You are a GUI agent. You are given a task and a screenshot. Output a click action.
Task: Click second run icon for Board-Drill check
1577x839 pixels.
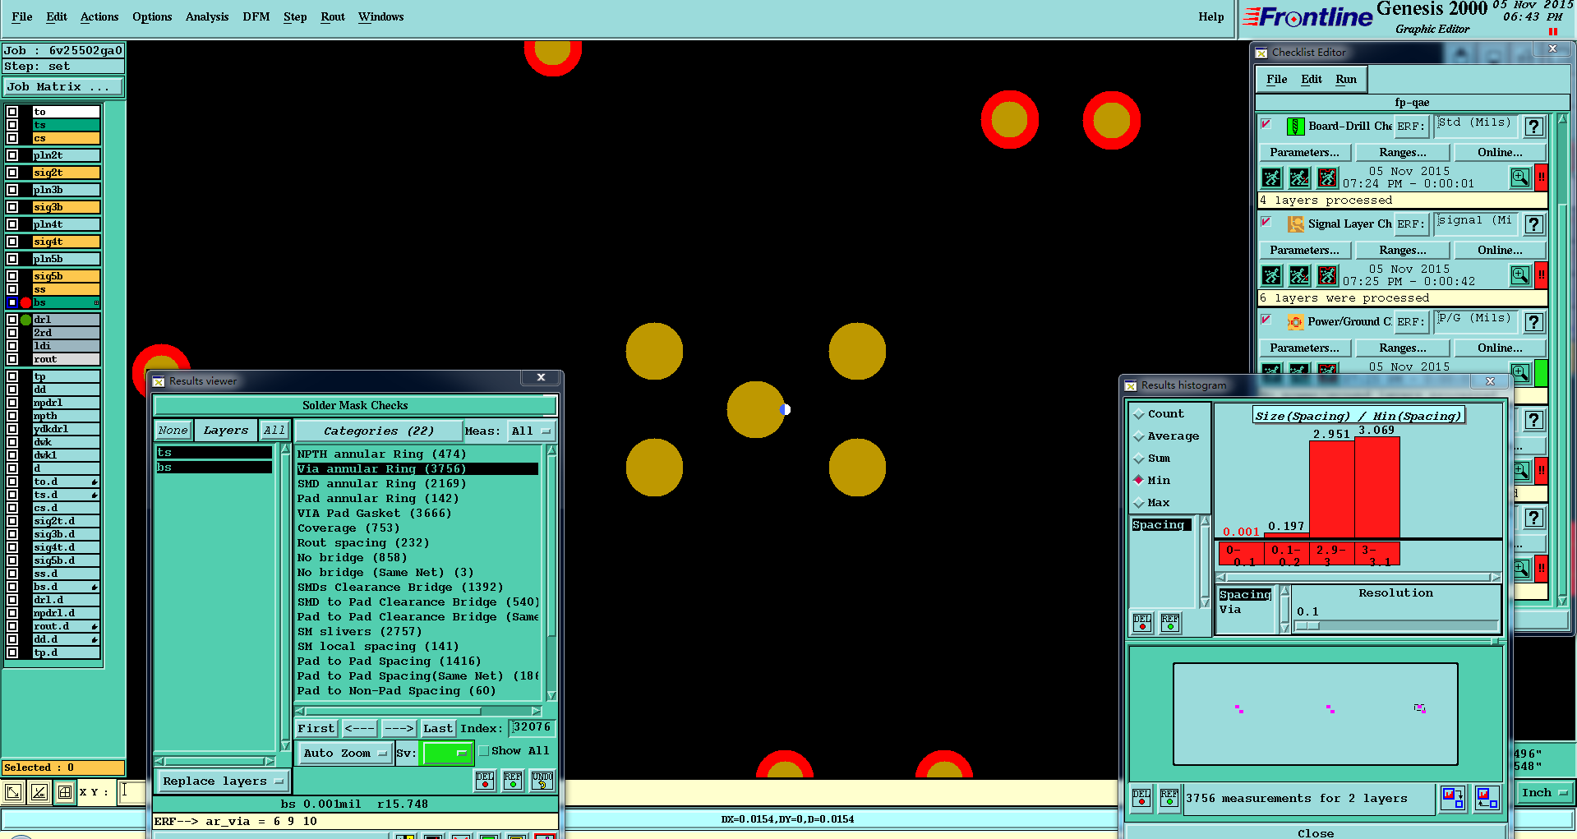tap(1299, 177)
